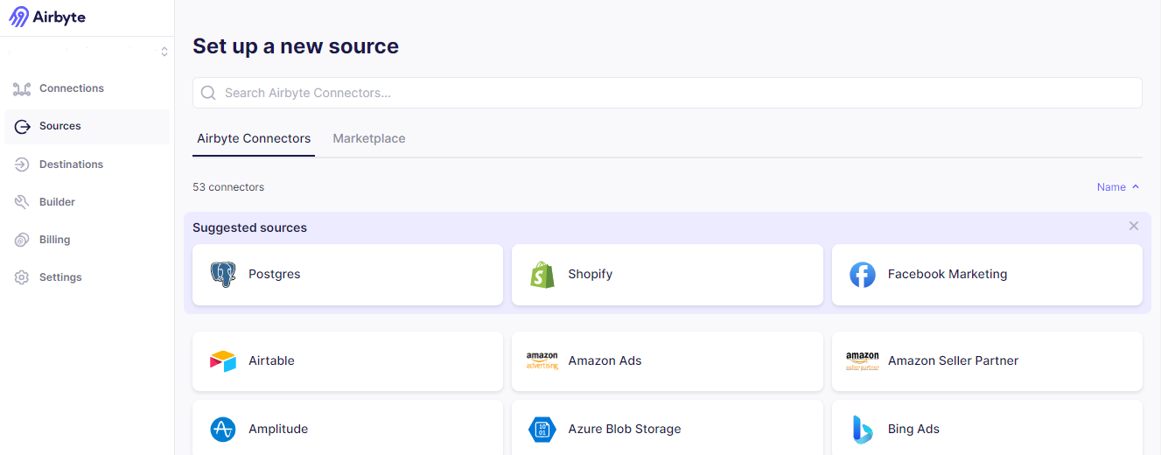Dismiss the Suggested sources panel

(x=1134, y=226)
